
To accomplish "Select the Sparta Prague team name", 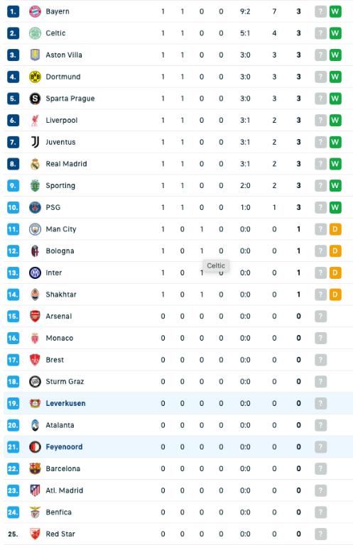I will (70, 99).
